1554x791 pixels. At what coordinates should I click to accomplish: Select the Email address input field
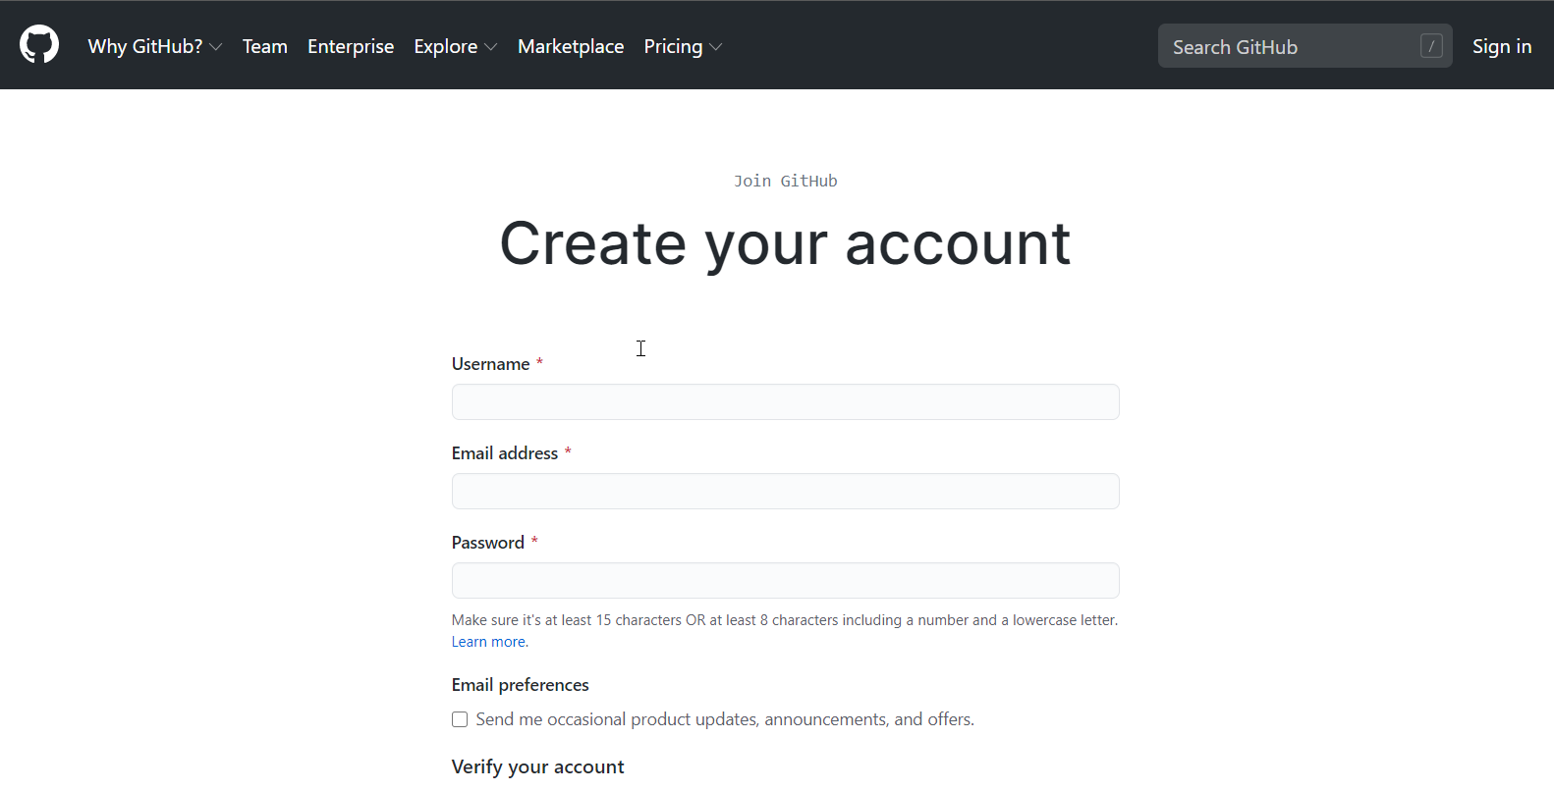[x=785, y=492]
